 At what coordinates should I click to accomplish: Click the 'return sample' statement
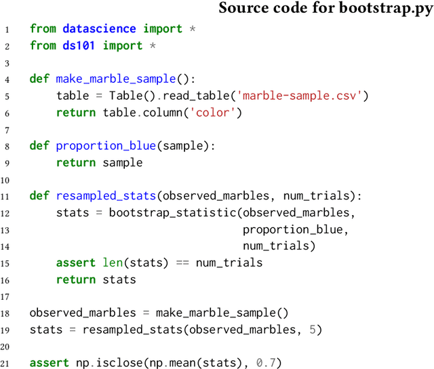tap(99, 162)
